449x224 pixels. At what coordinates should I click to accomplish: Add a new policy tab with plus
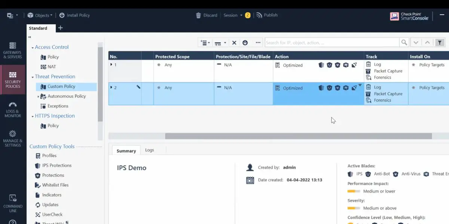click(61, 28)
